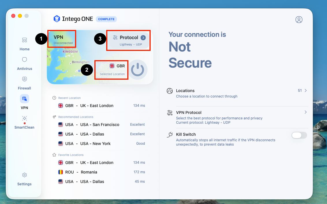Click the Intego ONE castle logo

pos(57,19)
